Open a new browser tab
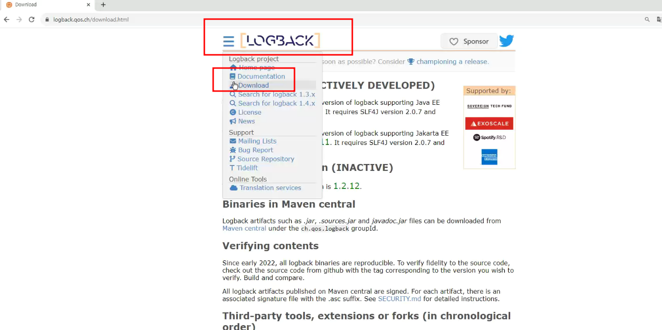 pyautogui.click(x=103, y=5)
